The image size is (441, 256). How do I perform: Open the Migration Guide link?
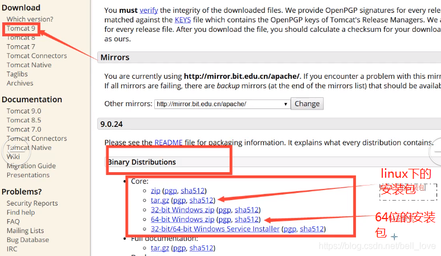[31, 165]
